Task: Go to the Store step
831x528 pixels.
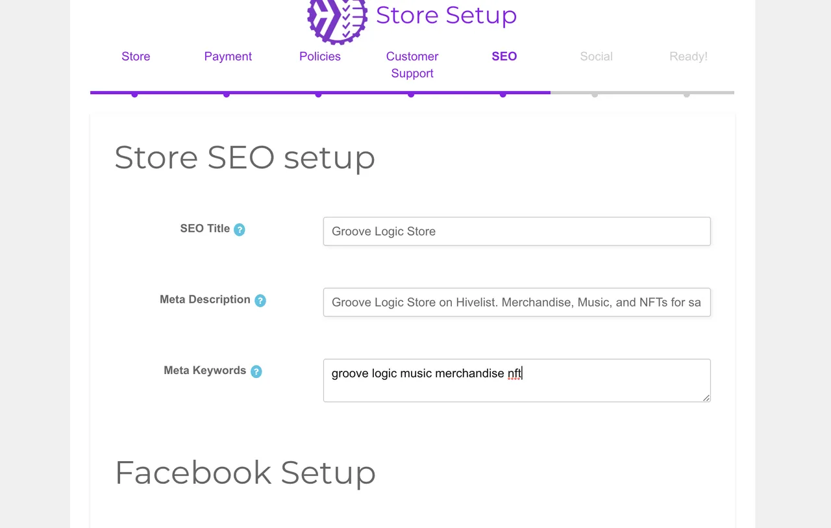Action: [x=136, y=57]
